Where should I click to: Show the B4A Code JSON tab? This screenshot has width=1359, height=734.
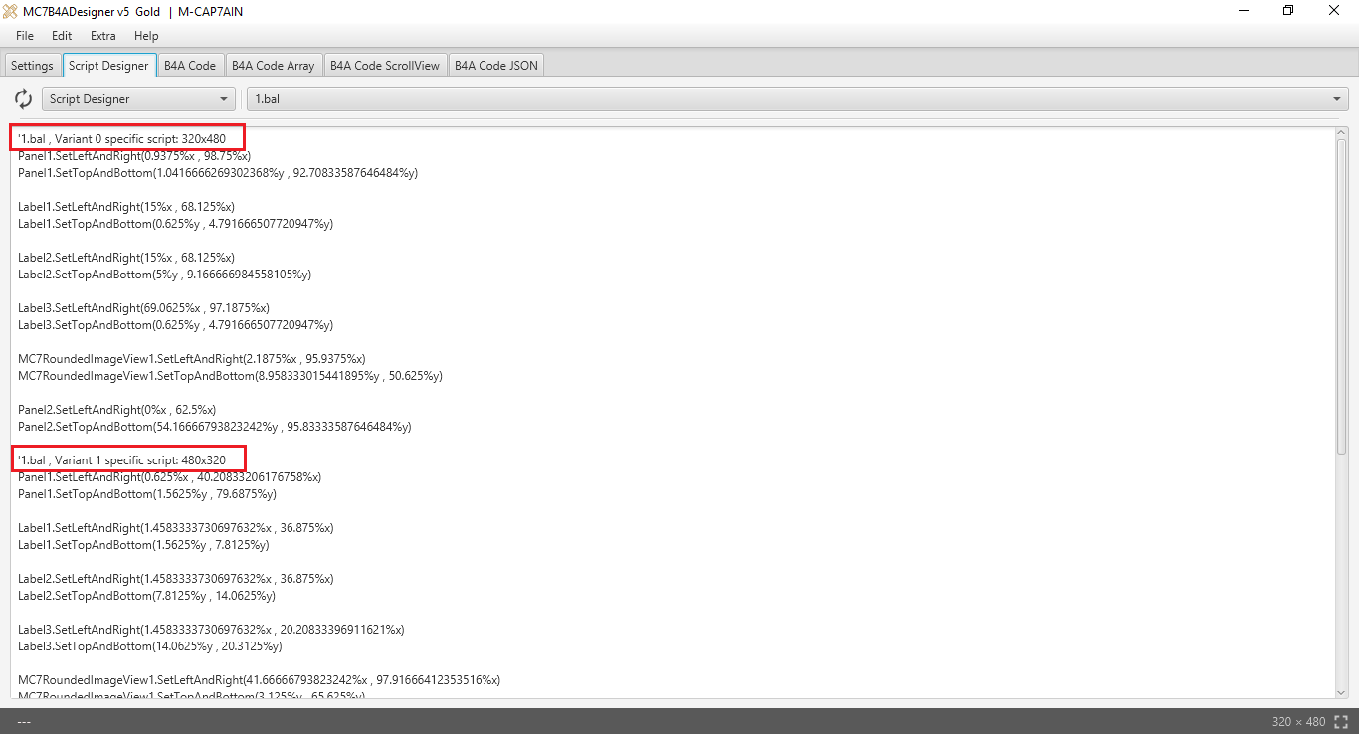coord(495,66)
